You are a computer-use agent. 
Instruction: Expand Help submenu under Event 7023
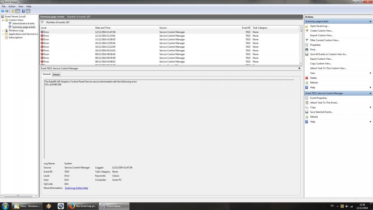(x=370, y=122)
